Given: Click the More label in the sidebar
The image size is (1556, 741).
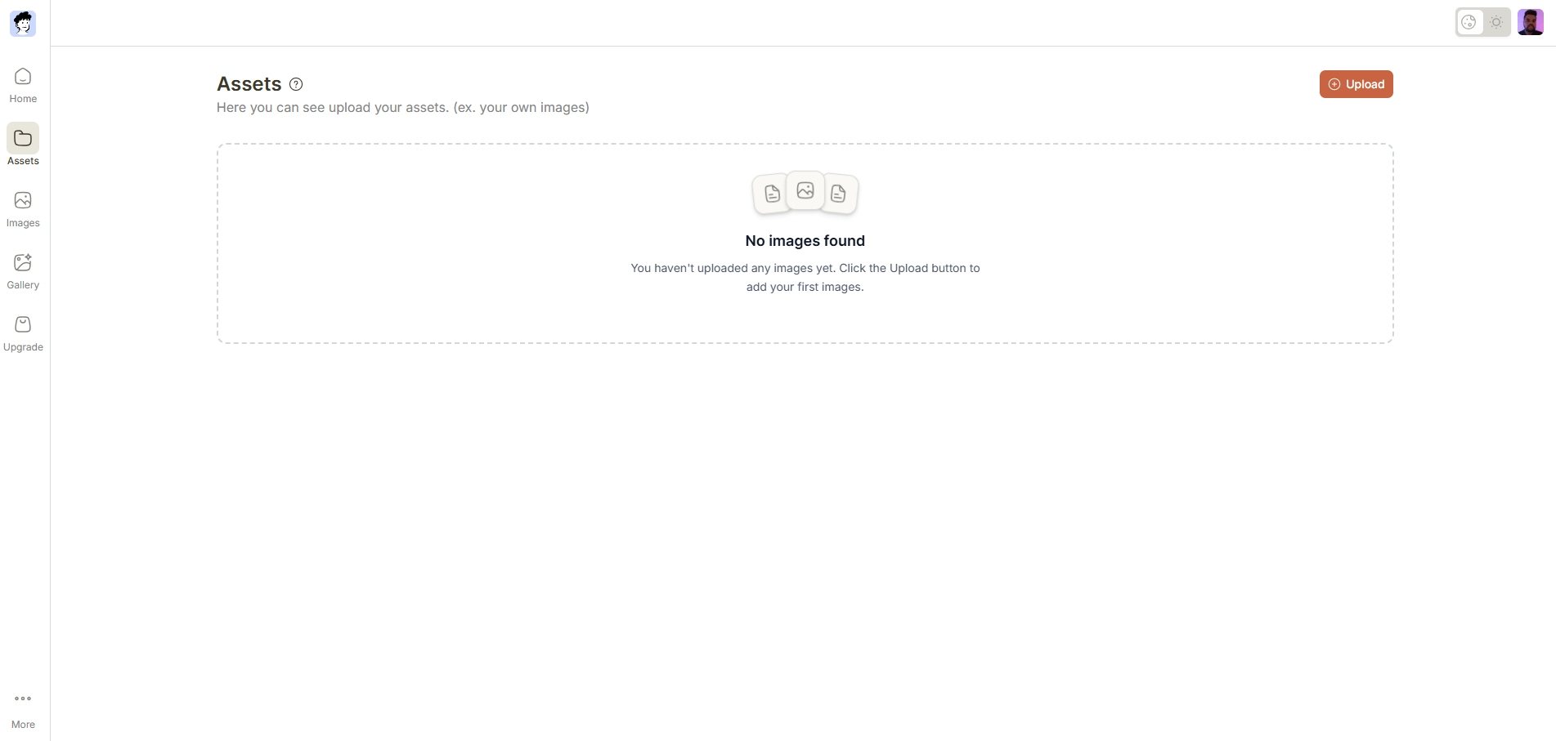Looking at the screenshot, I should (23, 725).
